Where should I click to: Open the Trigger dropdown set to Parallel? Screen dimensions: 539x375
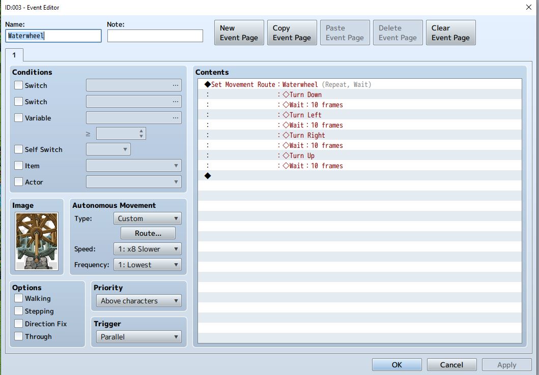tap(139, 337)
